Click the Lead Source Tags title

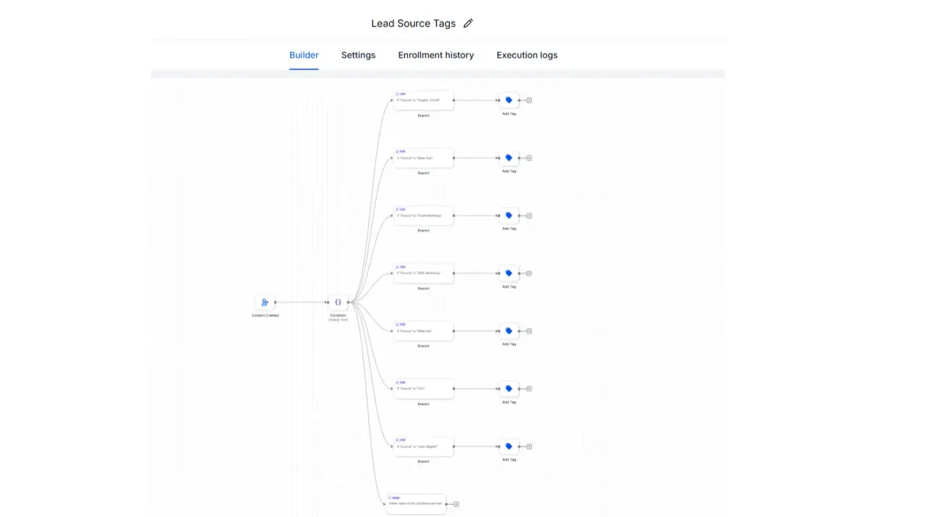pyautogui.click(x=413, y=23)
